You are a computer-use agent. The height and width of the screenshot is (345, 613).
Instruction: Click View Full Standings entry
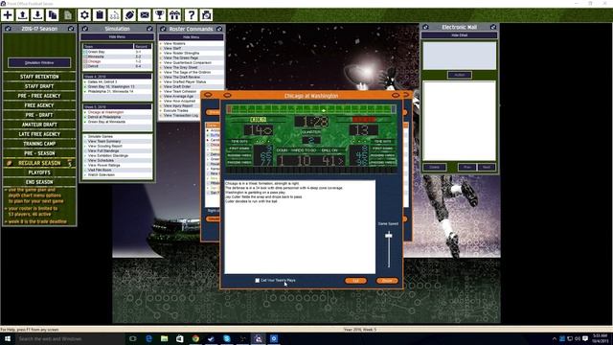[x=104, y=150]
